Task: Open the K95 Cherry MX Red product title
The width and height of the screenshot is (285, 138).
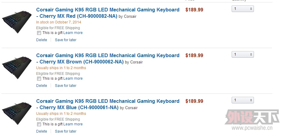Action: pyautogui.click(x=108, y=13)
